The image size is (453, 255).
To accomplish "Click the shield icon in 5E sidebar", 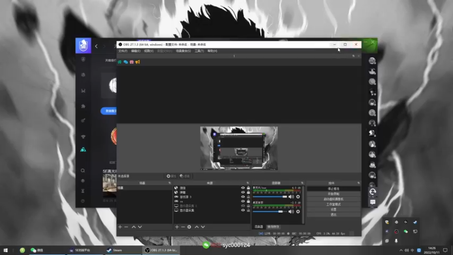I will pos(83,59).
